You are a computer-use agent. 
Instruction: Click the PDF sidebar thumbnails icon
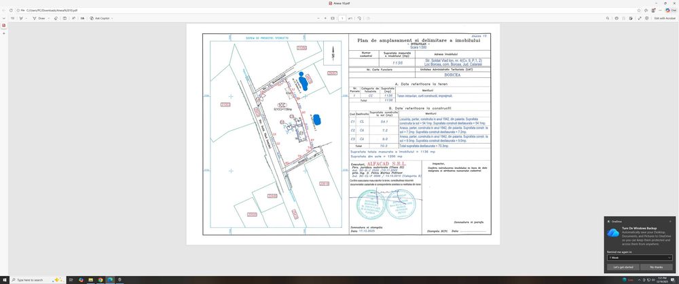click(4, 26)
